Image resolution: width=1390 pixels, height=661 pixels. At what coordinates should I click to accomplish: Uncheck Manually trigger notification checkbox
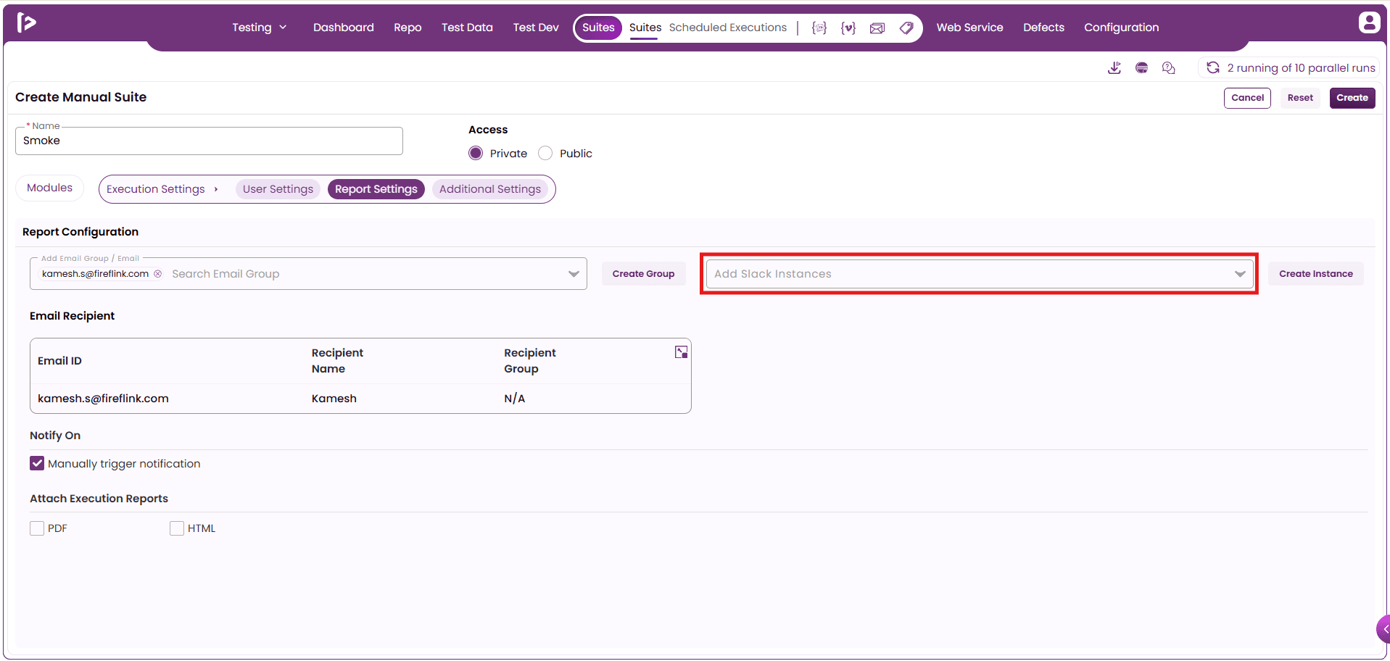pyautogui.click(x=37, y=463)
